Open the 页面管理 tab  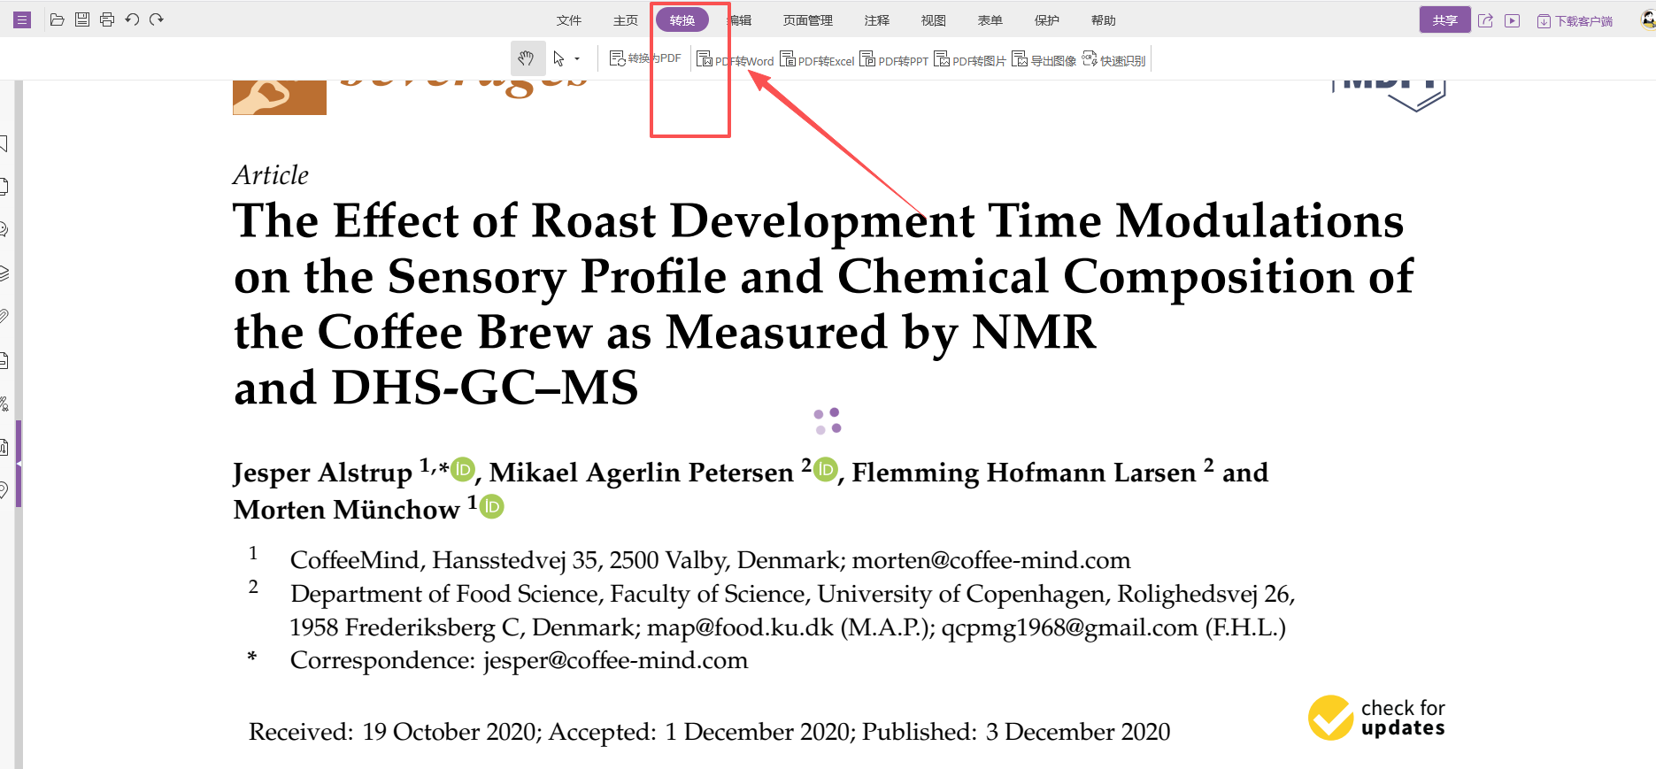point(808,20)
